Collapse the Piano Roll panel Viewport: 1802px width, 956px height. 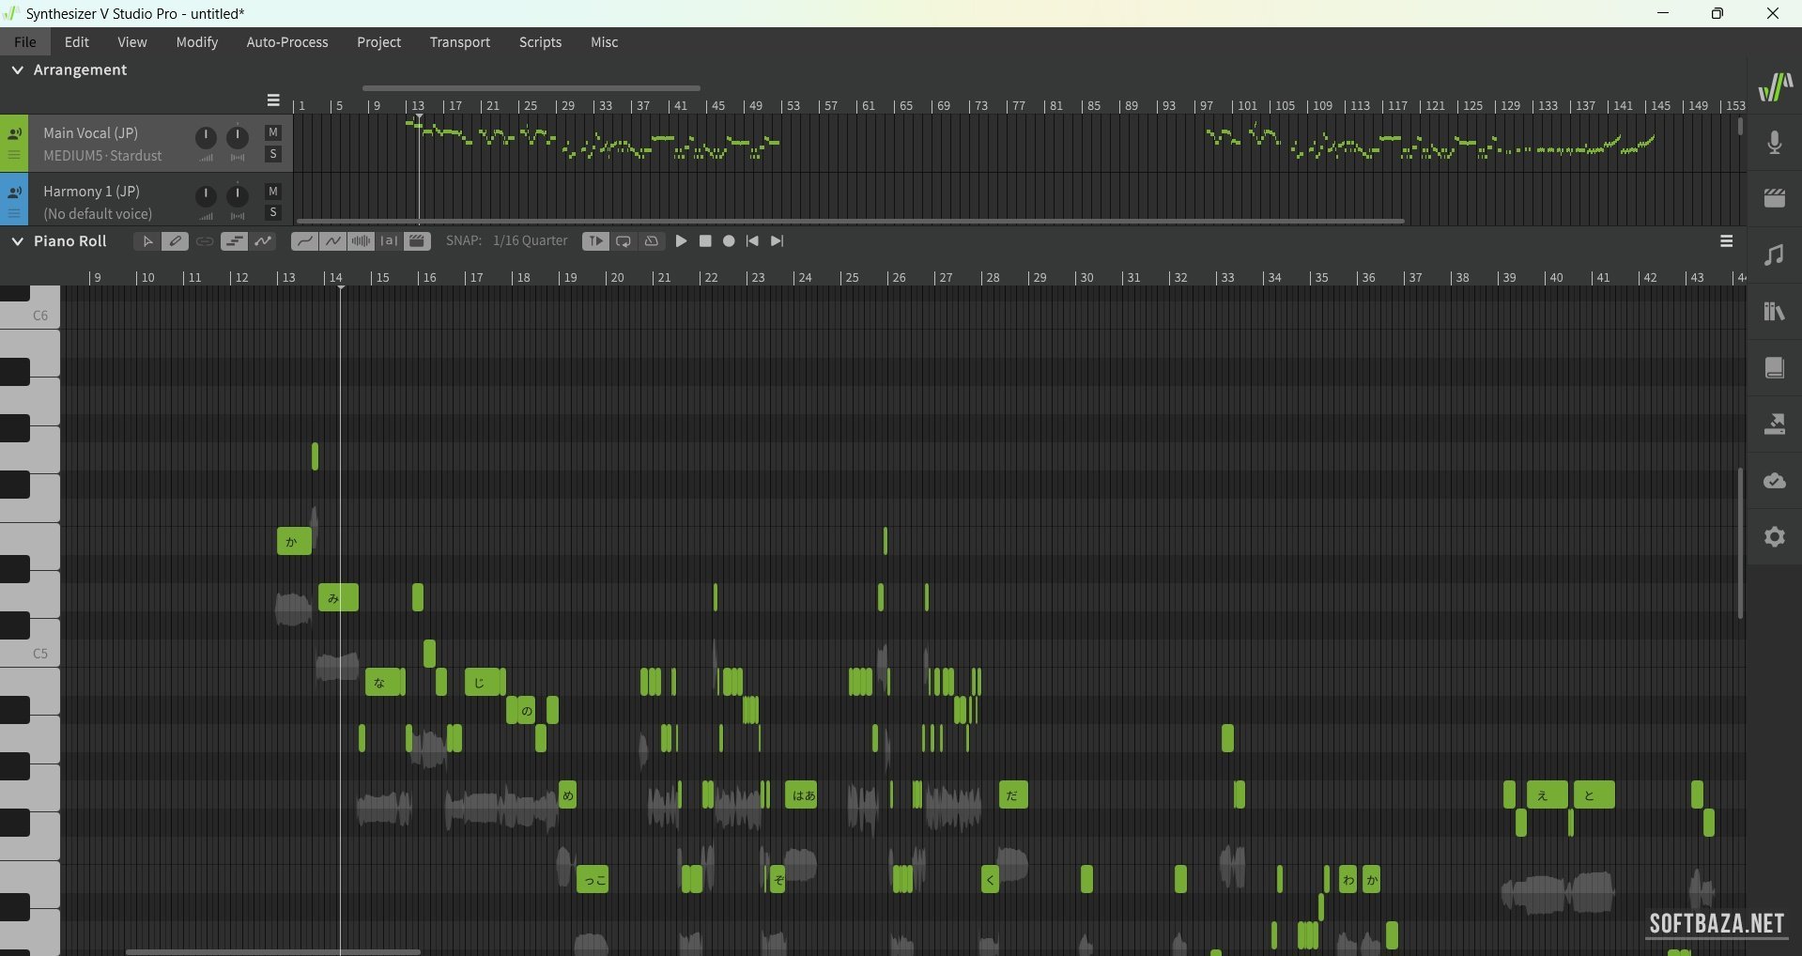tap(17, 241)
